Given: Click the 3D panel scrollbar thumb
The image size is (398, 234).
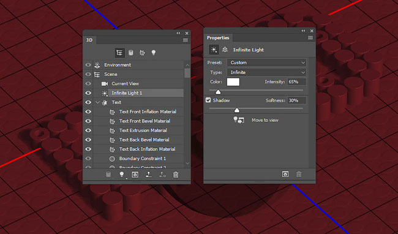Looking at the screenshot, I should pos(187,73).
